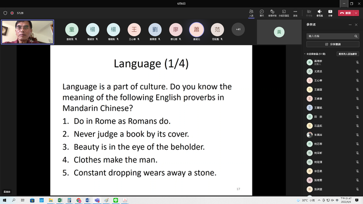
Task: Open the dropdown arrow beside Leave button
Action: click(x=356, y=13)
